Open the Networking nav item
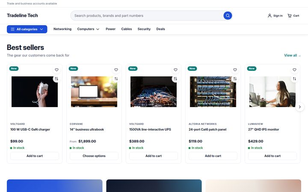This screenshot has width=308, height=192. pos(62,29)
